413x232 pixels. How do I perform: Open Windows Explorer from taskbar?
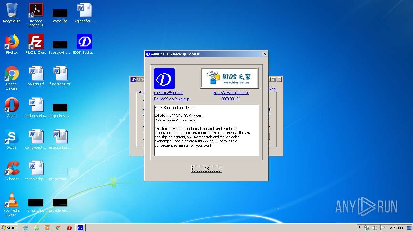tap(36, 228)
